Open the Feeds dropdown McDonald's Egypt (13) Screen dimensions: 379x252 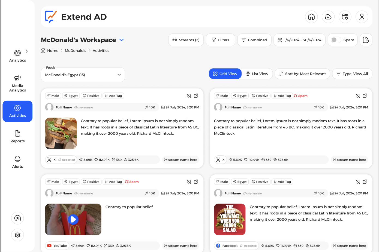83,75
